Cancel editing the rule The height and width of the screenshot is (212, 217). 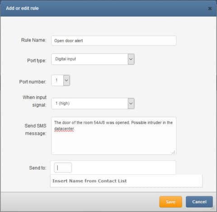click(199, 202)
